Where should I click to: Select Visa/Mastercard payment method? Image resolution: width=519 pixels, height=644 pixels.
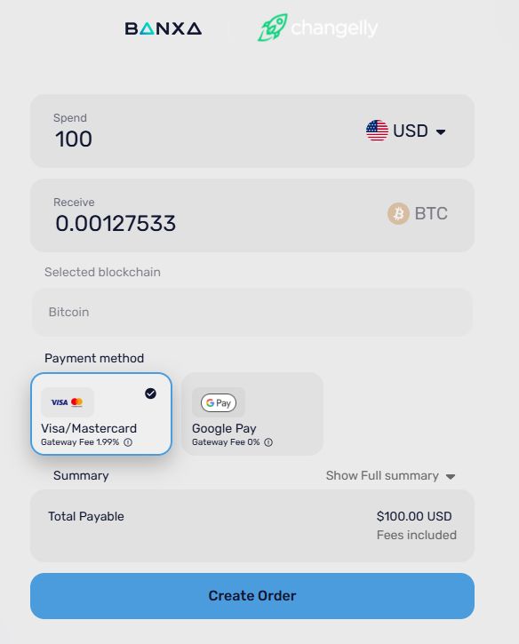101,414
